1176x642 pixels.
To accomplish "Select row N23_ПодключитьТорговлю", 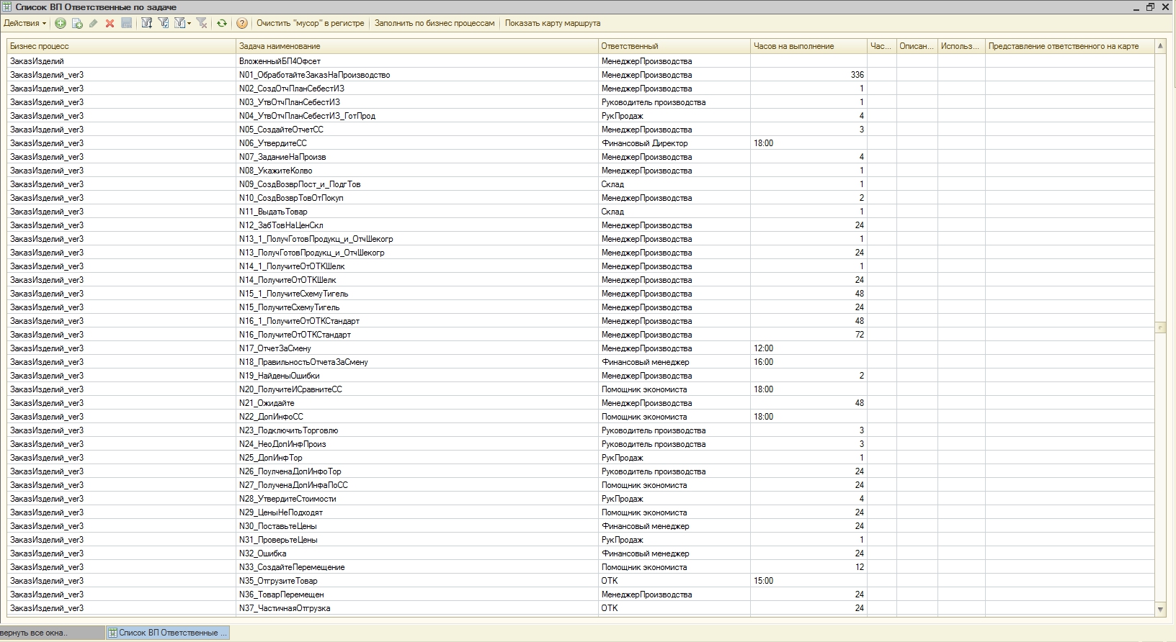I will (581, 430).
